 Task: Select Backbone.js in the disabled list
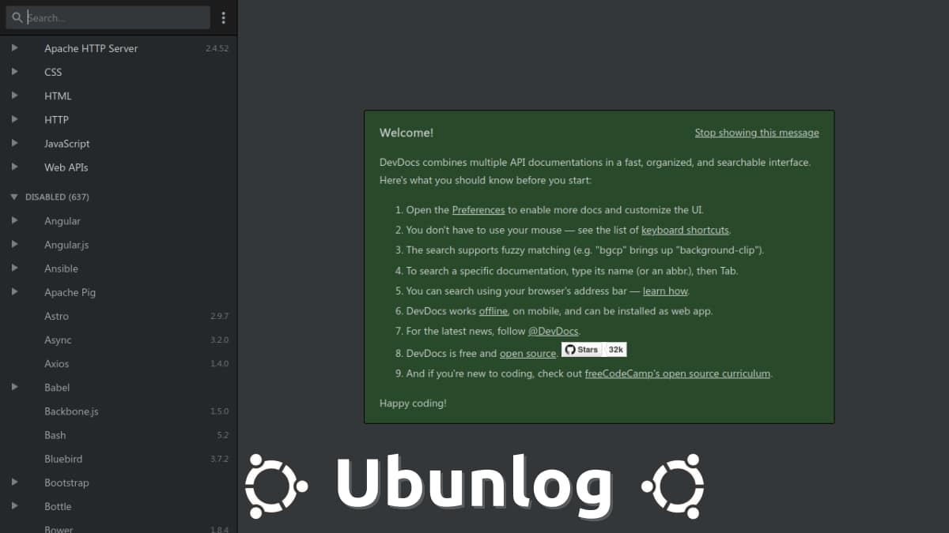tap(71, 411)
